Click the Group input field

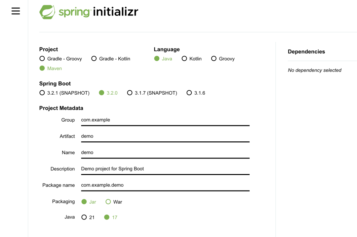point(165,120)
